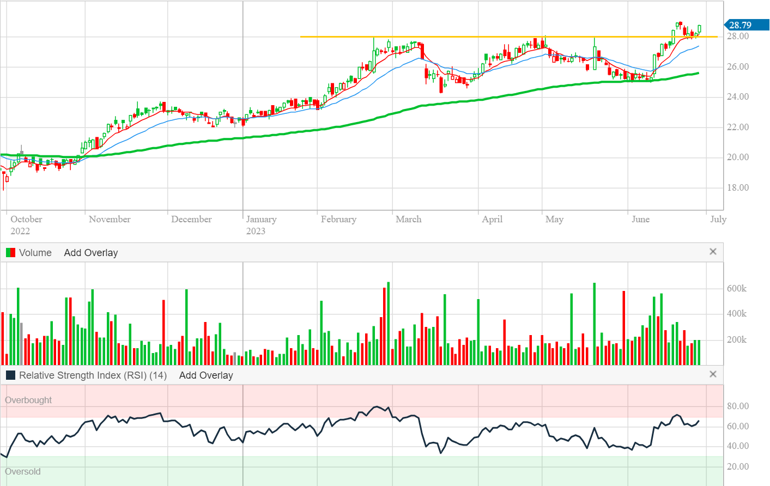Viewport: 770px width, 486px height.
Task: Click the July label on the time axis
Action: click(718, 220)
